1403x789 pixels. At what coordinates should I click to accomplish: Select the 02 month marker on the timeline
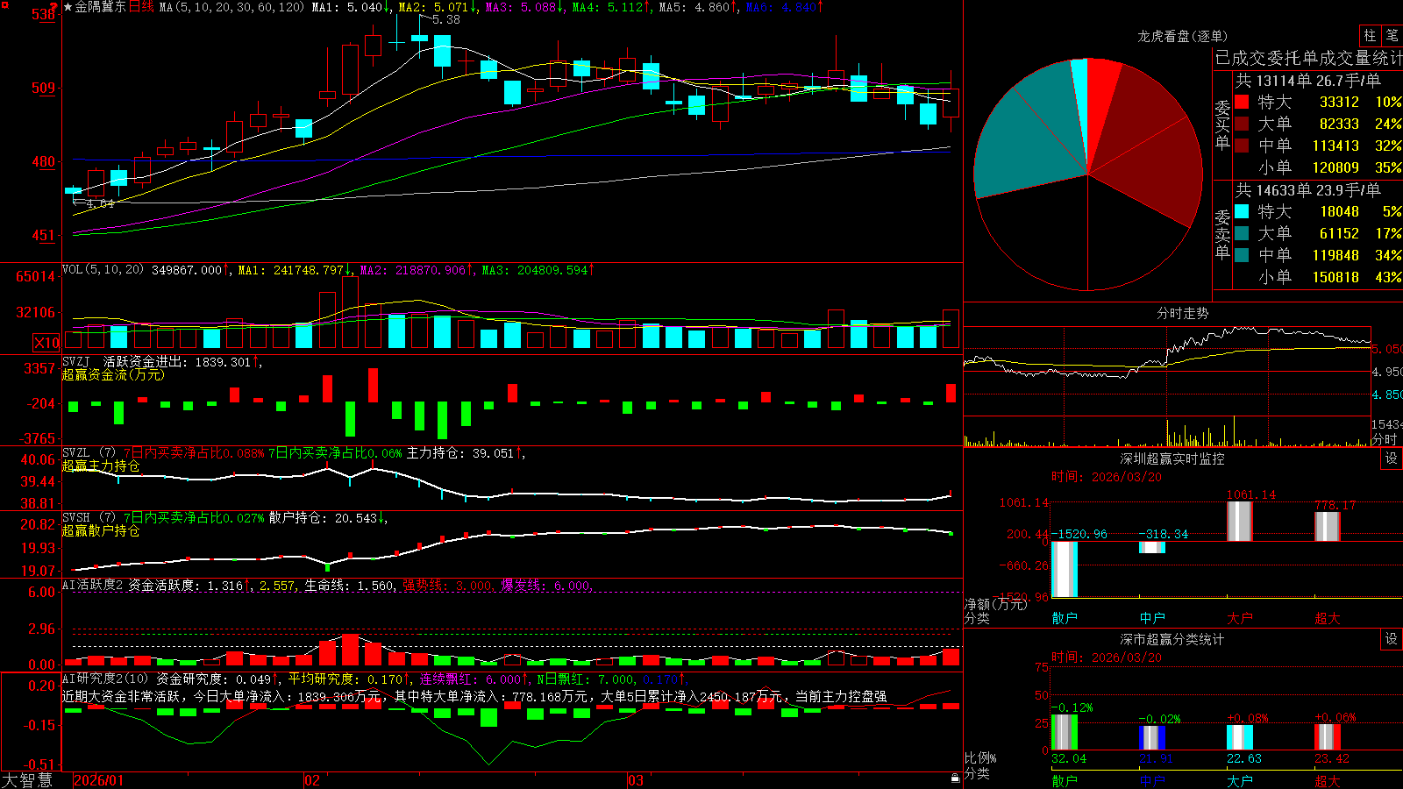click(x=312, y=780)
